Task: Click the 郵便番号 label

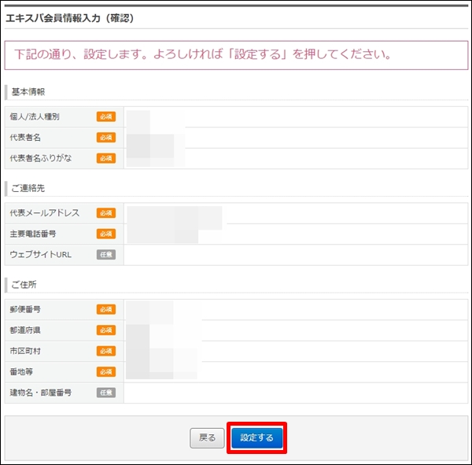Action: [x=25, y=309]
